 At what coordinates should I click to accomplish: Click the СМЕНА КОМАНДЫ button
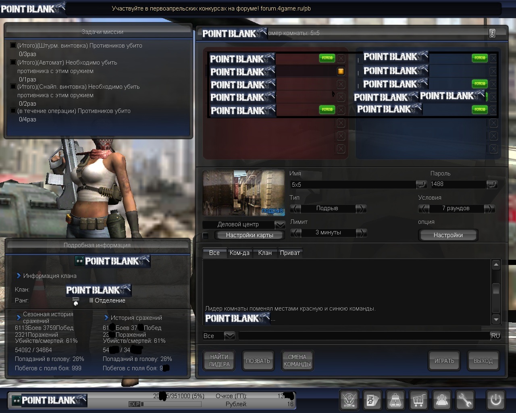(297, 361)
